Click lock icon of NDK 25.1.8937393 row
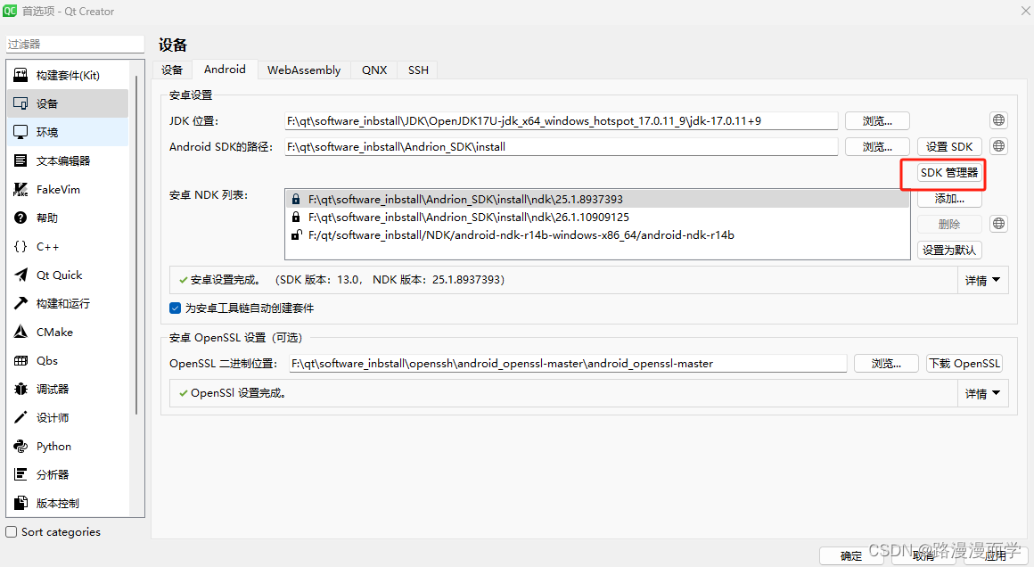 [x=296, y=199]
